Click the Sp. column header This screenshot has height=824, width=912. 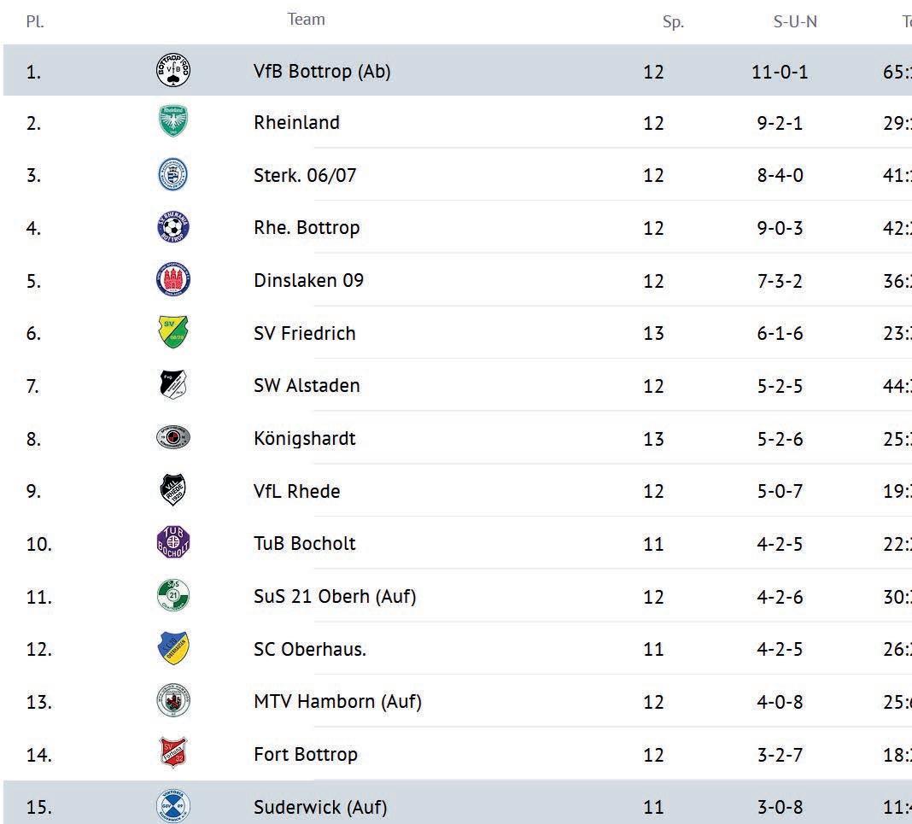[673, 22]
